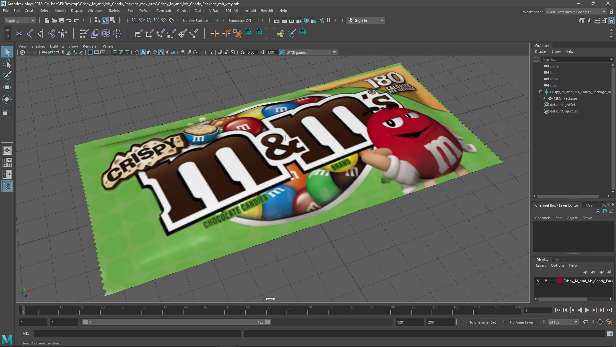Toggle the grid display in the viewport toolbar
This screenshot has height=347, width=616.
(x=90, y=52)
